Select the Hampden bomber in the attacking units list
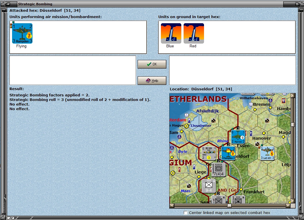Screen dimensions: 304x220 tap(22, 33)
